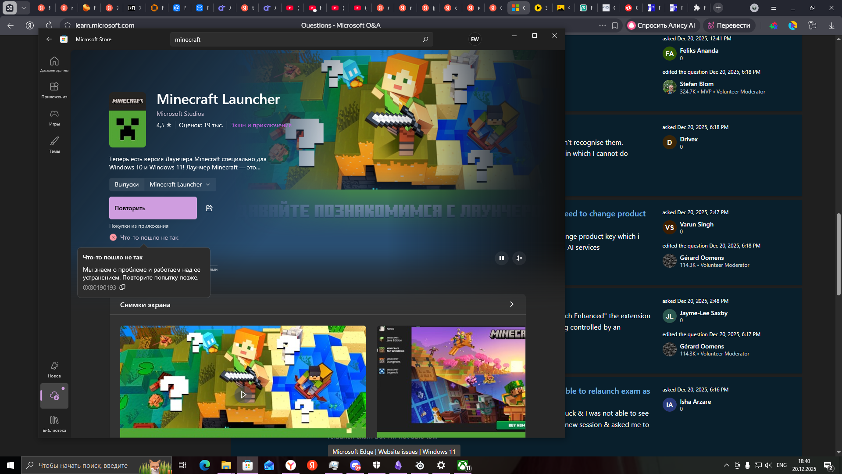This screenshot has width=842, height=474.
Task: Play the first screenshot video preview
Action: coord(243,394)
